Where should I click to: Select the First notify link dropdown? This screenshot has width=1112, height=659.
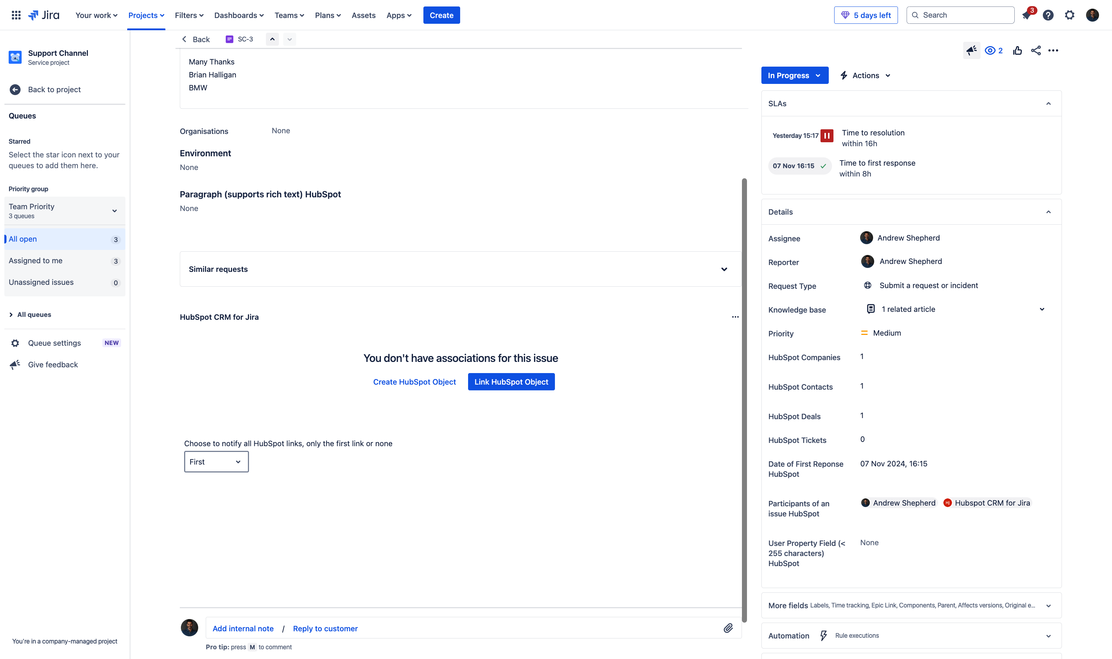point(216,461)
